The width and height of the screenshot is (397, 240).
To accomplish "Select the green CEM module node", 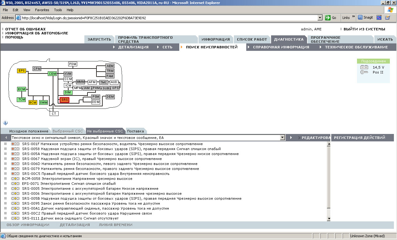I will click(52, 73).
